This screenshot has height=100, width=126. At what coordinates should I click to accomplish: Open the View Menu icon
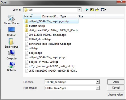pyautogui.click(x=103, y=10)
